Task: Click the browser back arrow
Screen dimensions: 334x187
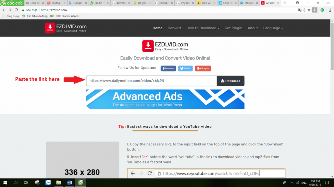Action: pos(4,10)
